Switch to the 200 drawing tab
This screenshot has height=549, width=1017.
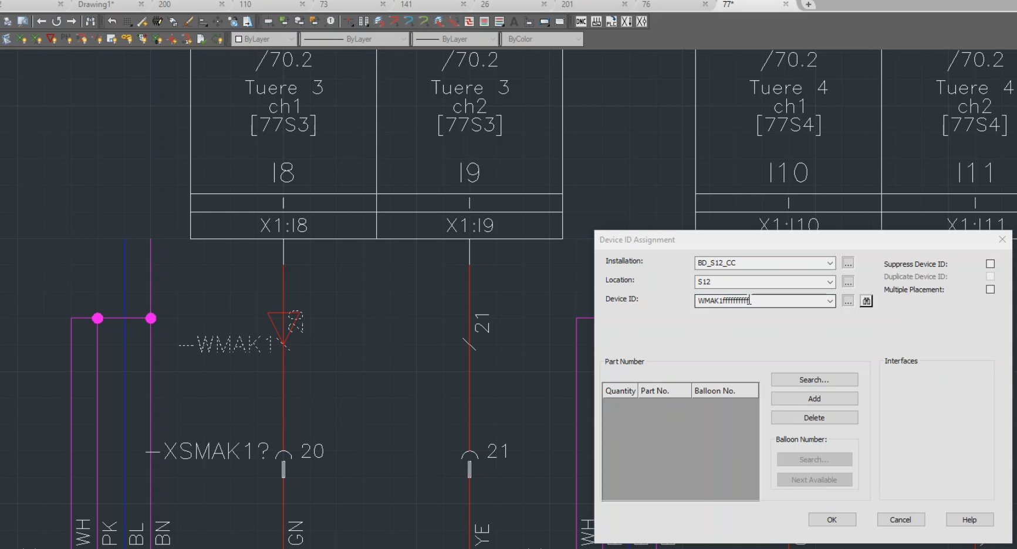click(x=165, y=4)
